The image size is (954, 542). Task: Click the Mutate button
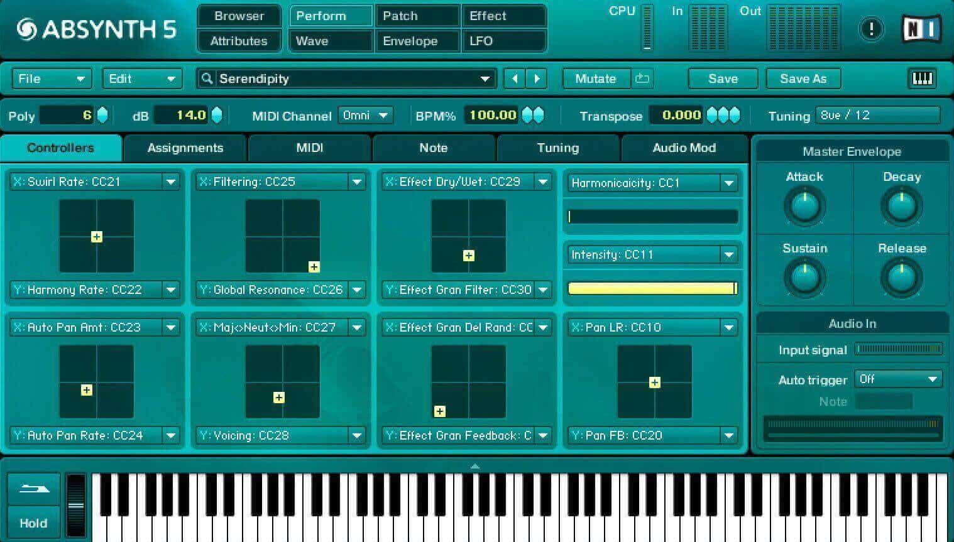[x=596, y=79]
